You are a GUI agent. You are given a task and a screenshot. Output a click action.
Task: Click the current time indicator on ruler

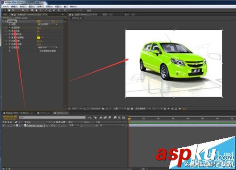coord(129,119)
